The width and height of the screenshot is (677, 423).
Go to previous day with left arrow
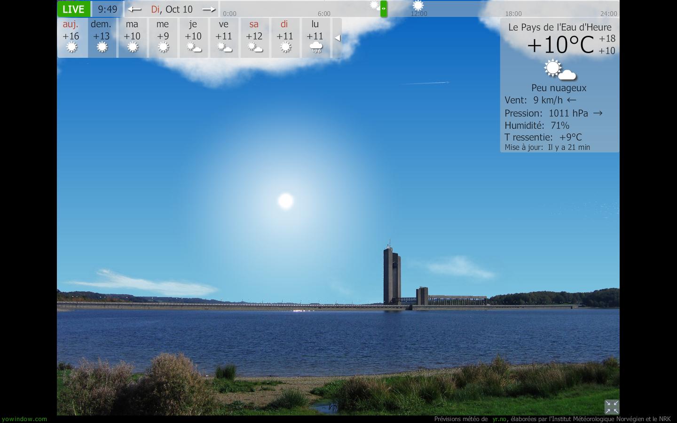[x=134, y=9]
